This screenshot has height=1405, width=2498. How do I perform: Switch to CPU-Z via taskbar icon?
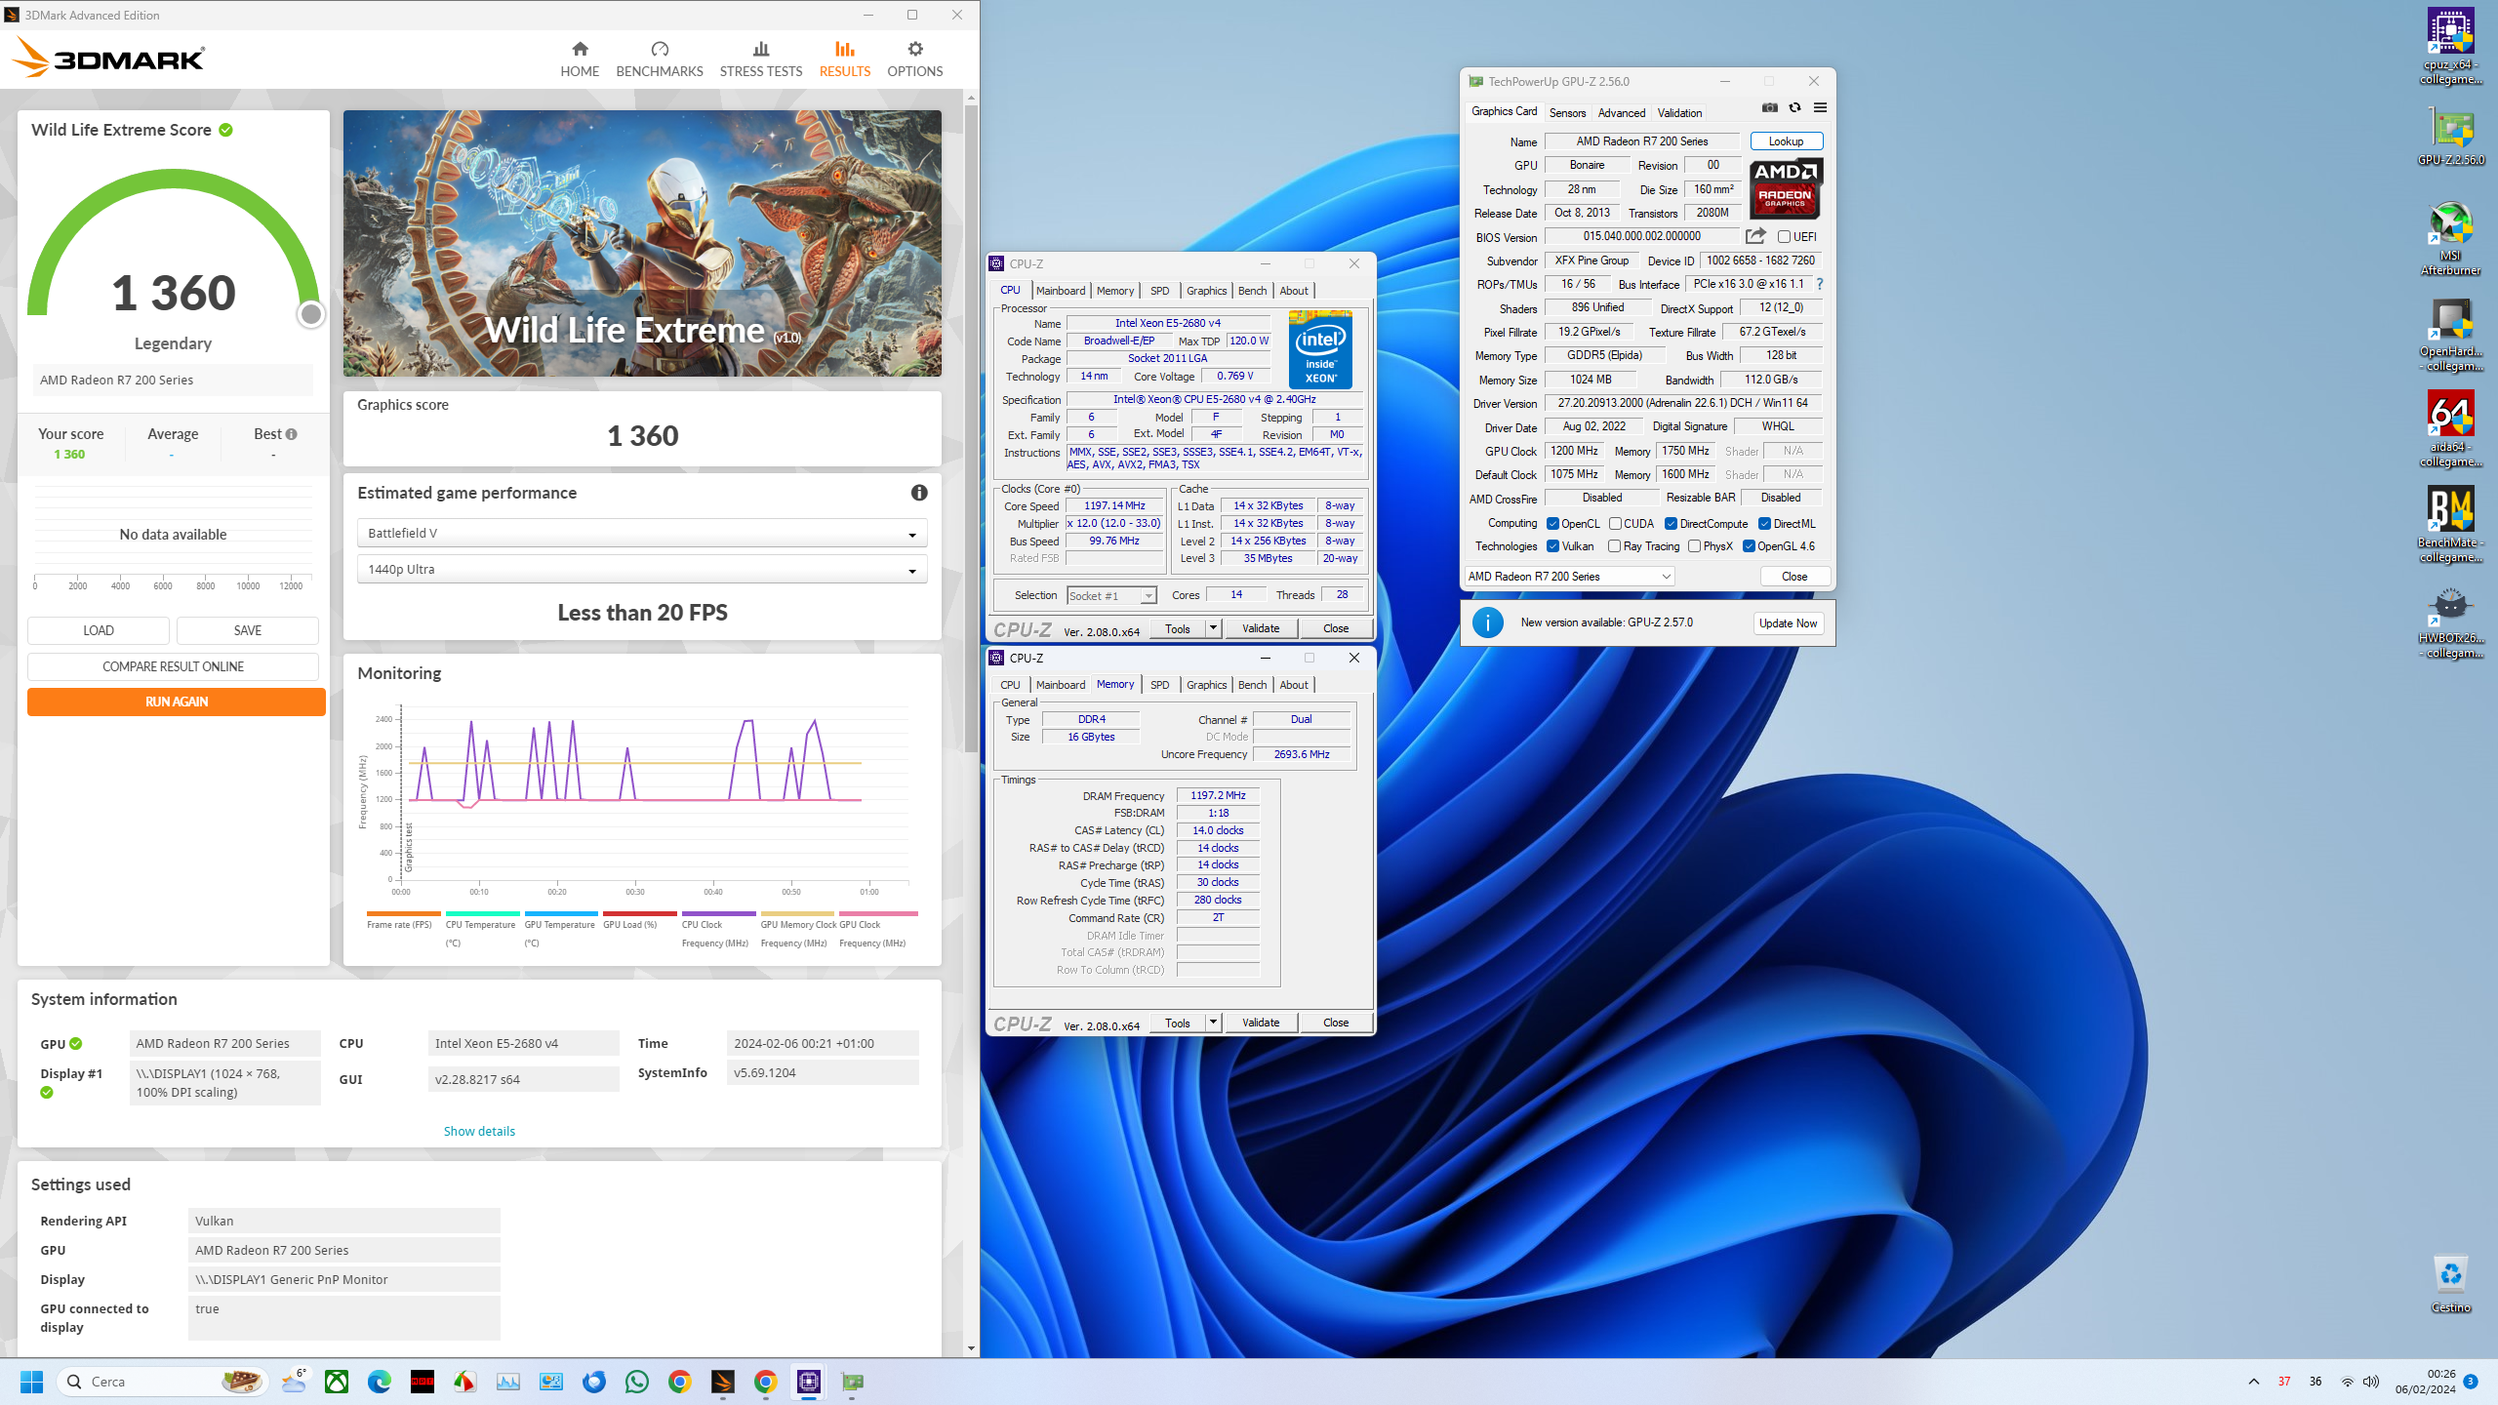(809, 1382)
